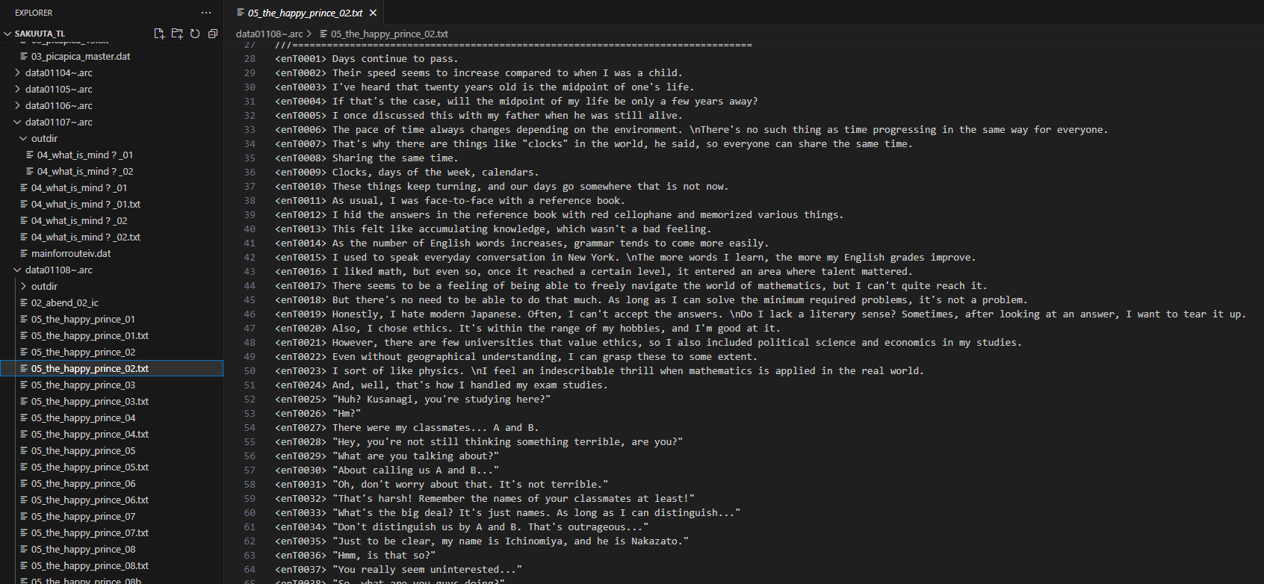This screenshot has height=584, width=1264.
Task: Click the file icon beside mainforrouteiv.dat
Action: [24, 253]
